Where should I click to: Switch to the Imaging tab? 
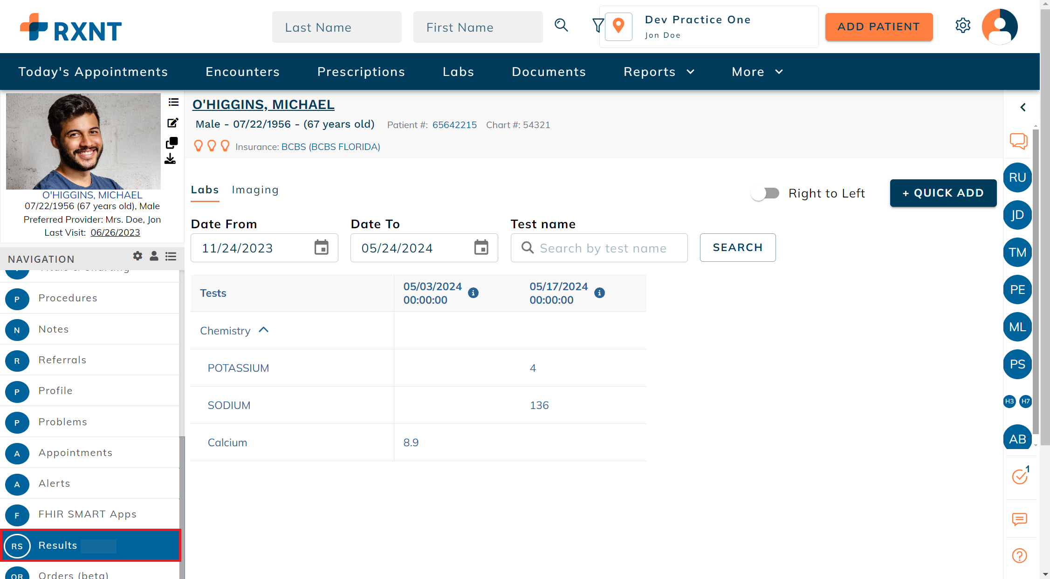[255, 190]
